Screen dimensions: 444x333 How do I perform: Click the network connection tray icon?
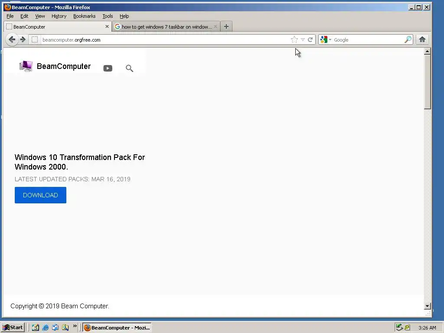[399, 328]
